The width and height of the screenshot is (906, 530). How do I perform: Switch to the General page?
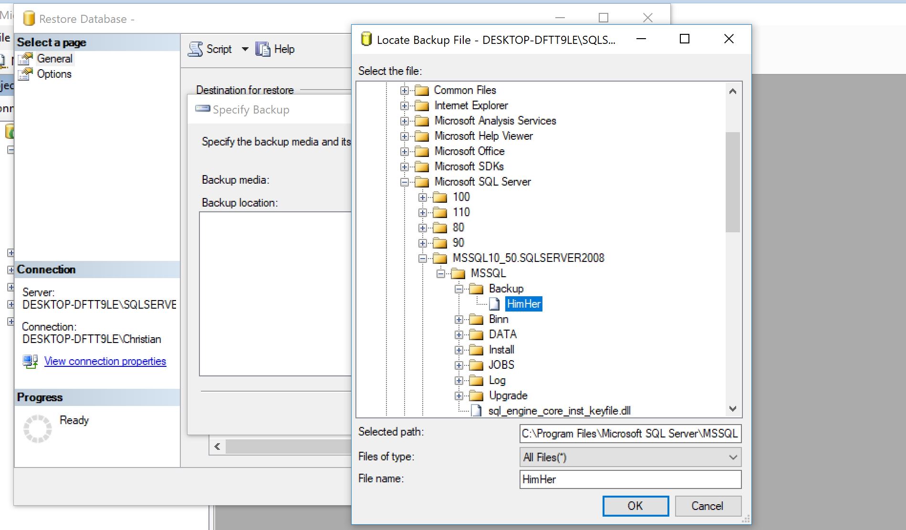tap(55, 58)
